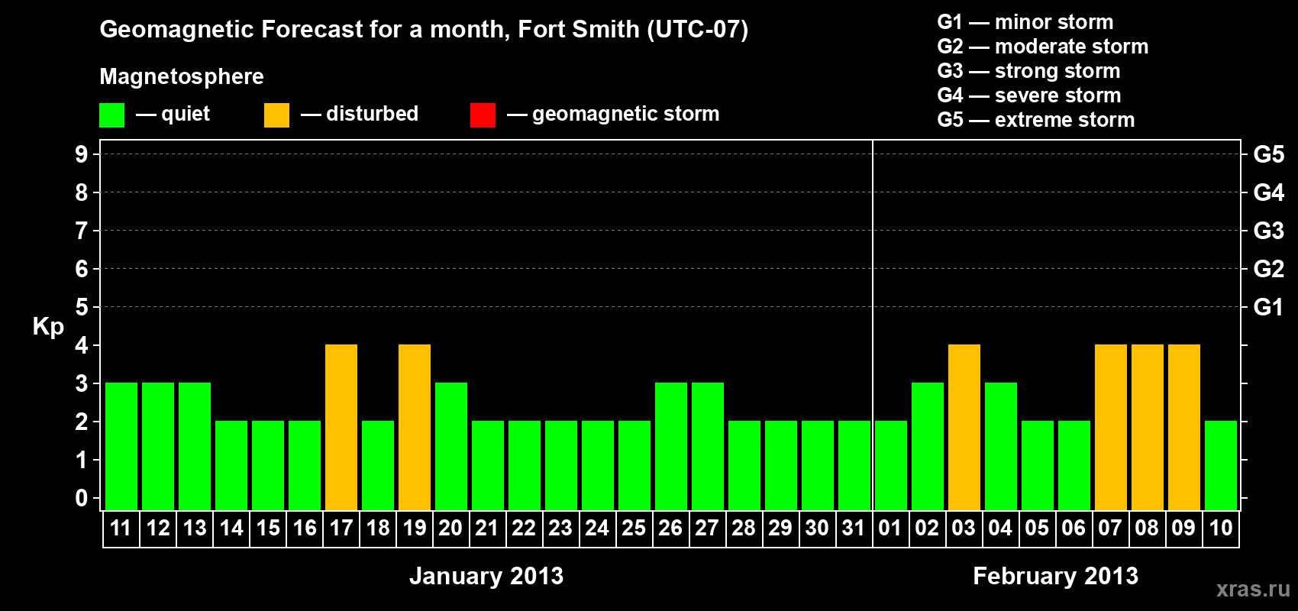
Task: Click the 'Magnetosphere' heading
Action: coord(182,77)
